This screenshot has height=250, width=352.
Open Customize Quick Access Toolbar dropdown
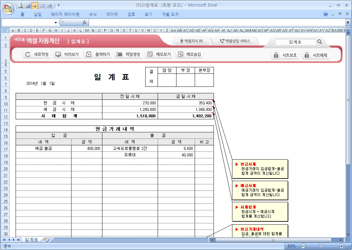coord(59,6)
